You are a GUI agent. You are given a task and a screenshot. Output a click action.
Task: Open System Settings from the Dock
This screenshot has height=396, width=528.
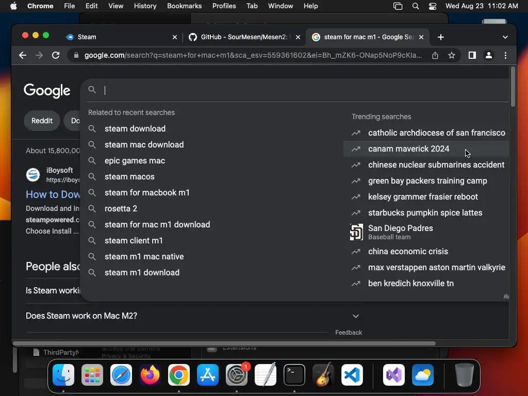pos(237,375)
